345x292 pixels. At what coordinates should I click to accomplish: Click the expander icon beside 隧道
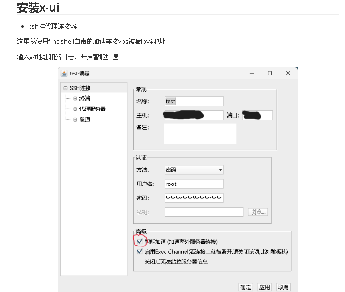[x=75, y=119]
